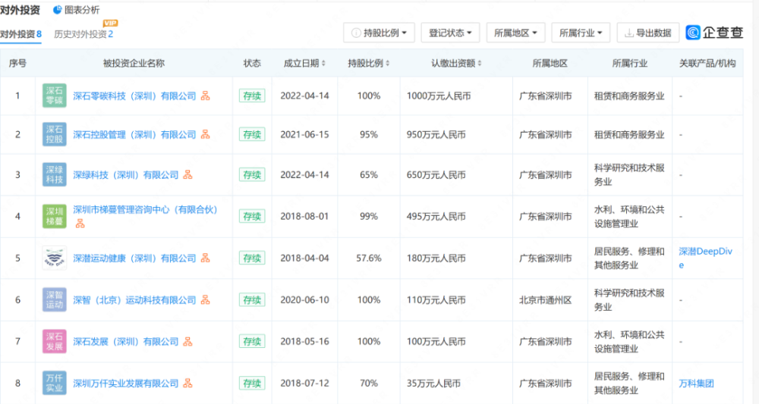Open the 图表分析 pie chart icon
The image size is (759, 404).
click(57, 10)
